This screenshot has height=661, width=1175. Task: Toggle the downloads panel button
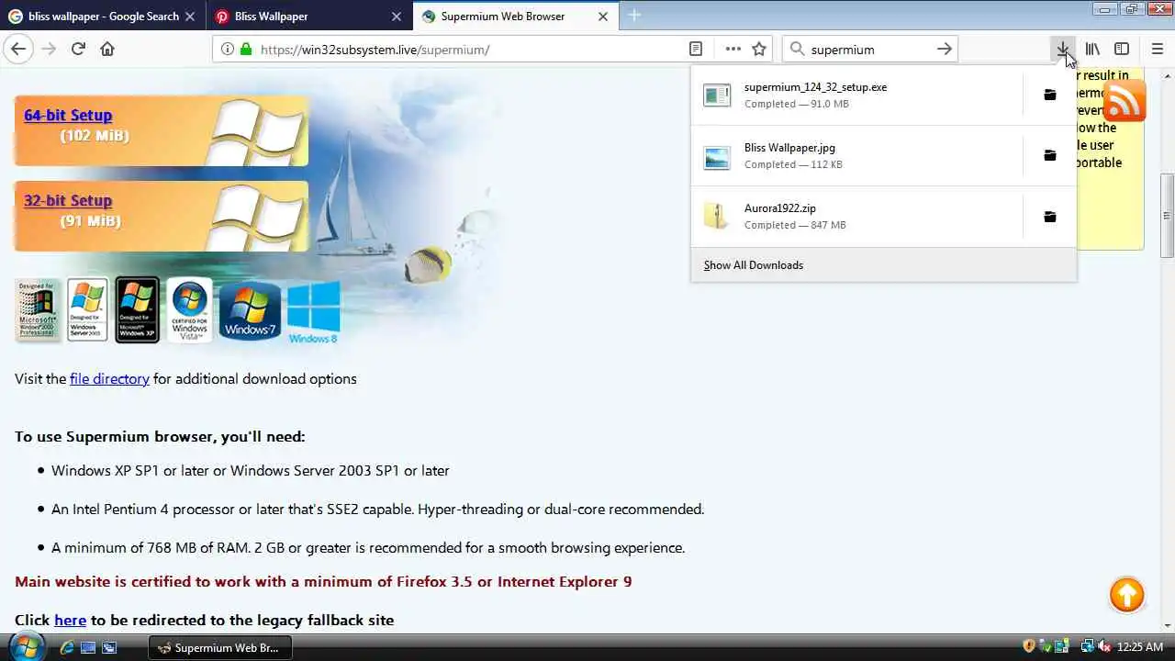coord(1062,49)
